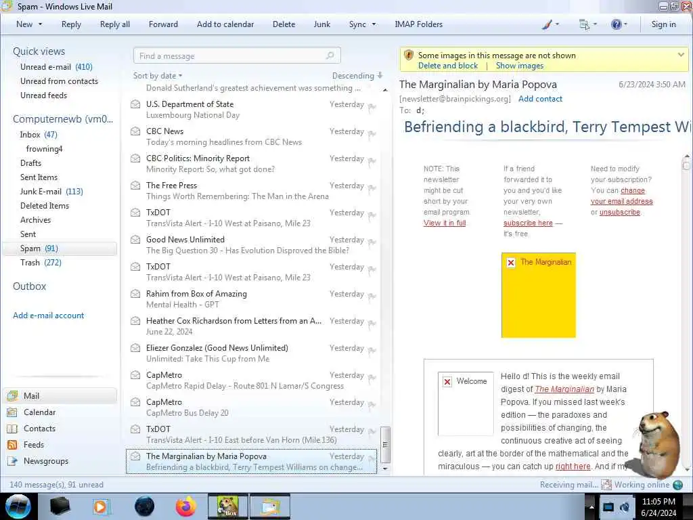Click the Contacts icon in the bottom navigation
693x520 pixels.
pyautogui.click(x=12, y=429)
